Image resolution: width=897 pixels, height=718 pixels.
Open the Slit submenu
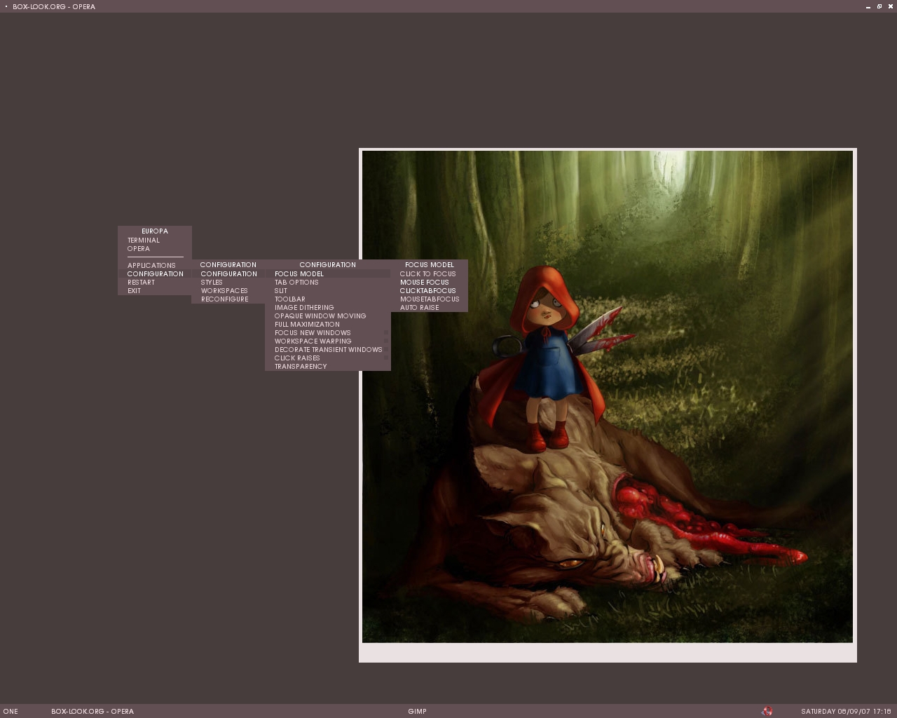[x=328, y=290]
